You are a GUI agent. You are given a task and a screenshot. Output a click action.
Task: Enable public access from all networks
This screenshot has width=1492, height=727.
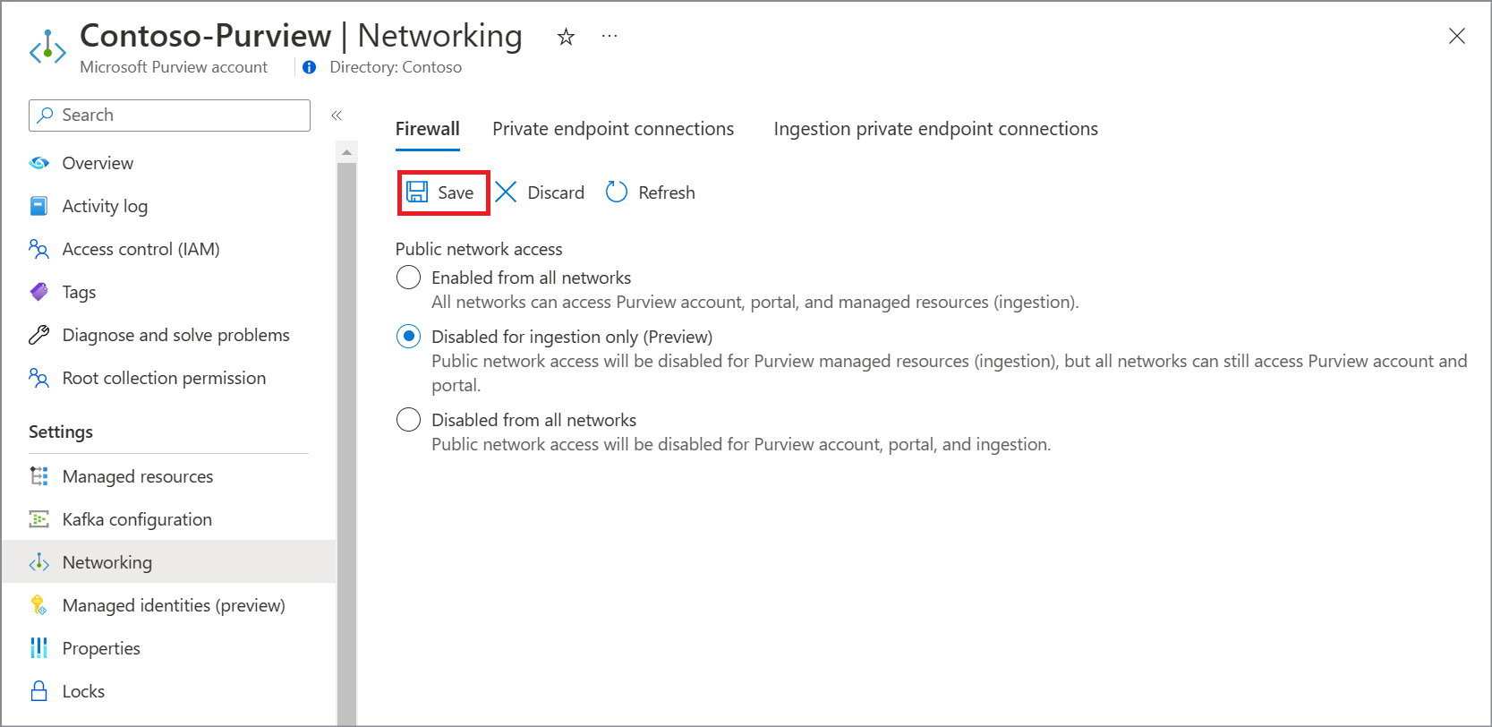point(408,277)
